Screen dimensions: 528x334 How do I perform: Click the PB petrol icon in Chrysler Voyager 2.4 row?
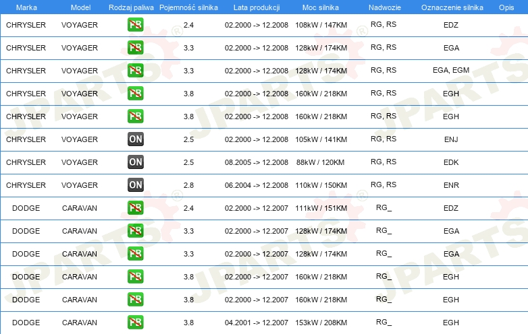click(135, 25)
